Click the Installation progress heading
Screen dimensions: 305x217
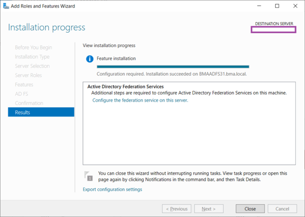[47, 27]
